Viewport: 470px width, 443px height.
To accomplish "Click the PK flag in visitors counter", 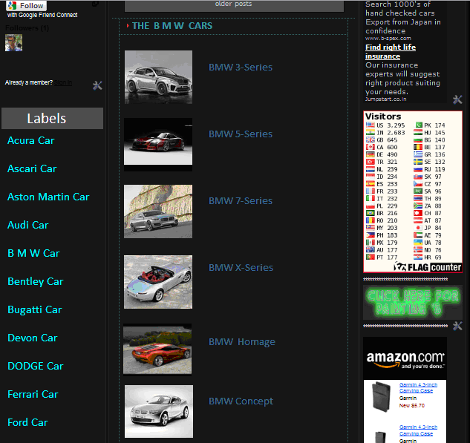I will coord(418,125).
